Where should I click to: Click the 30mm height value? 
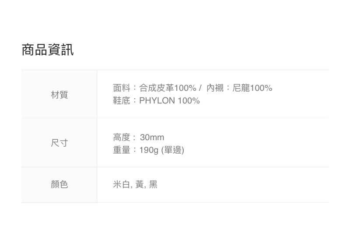click(152, 138)
